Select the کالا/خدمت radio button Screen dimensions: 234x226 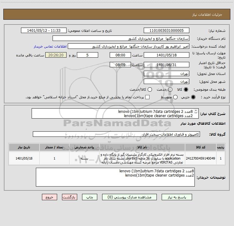[x=150, y=89]
